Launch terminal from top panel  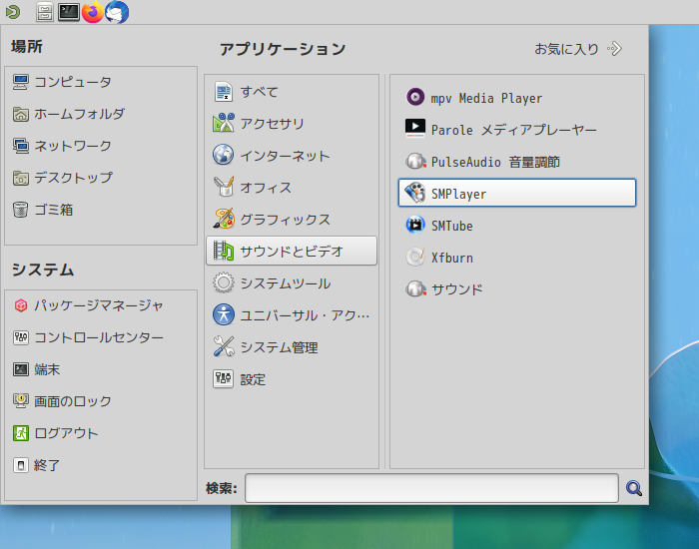pos(69,12)
